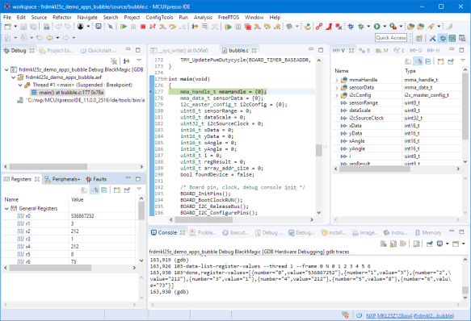Click the red chain link toolbar icon
Viewport: 471px width, 321px height.
coord(319,27)
